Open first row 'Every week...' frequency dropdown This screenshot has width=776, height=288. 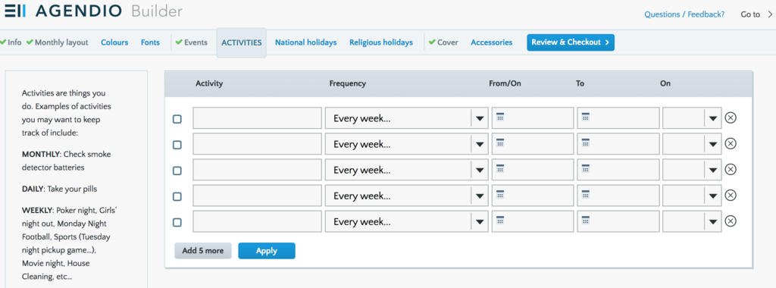coord(406,117)
